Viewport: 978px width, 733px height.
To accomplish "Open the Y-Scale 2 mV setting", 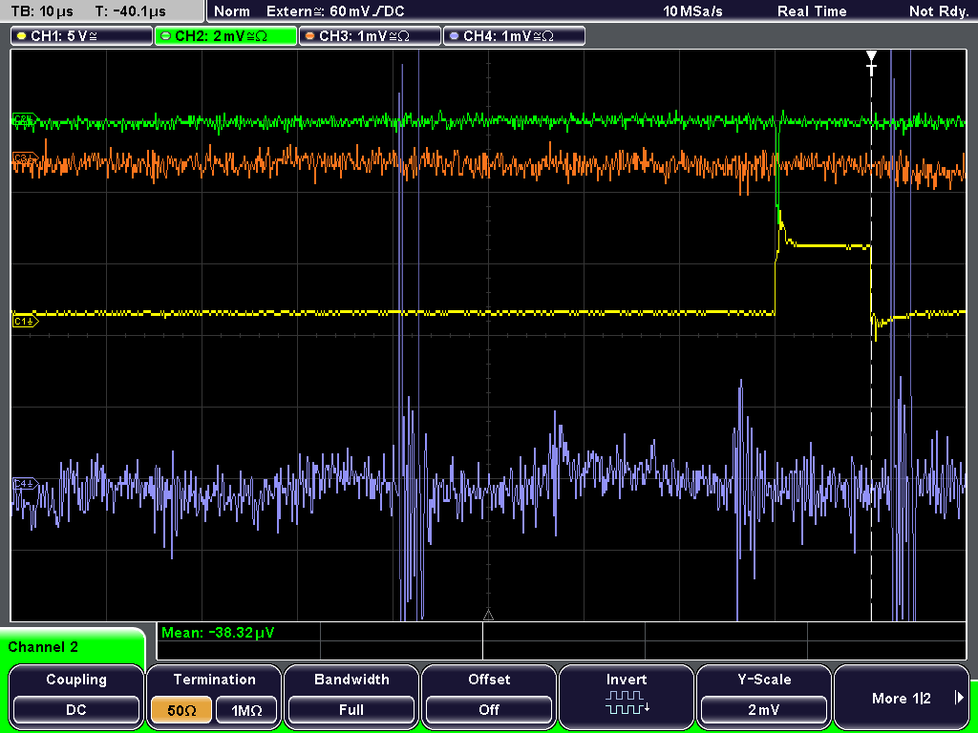I will tap(764, 710).
